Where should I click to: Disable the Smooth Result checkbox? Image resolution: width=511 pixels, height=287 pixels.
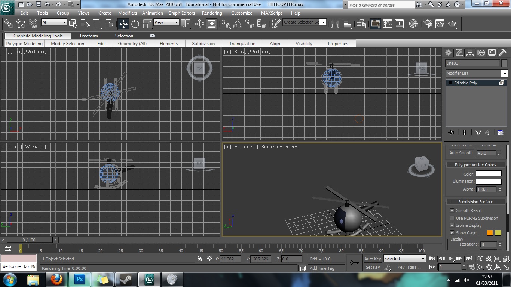point(452,210)
